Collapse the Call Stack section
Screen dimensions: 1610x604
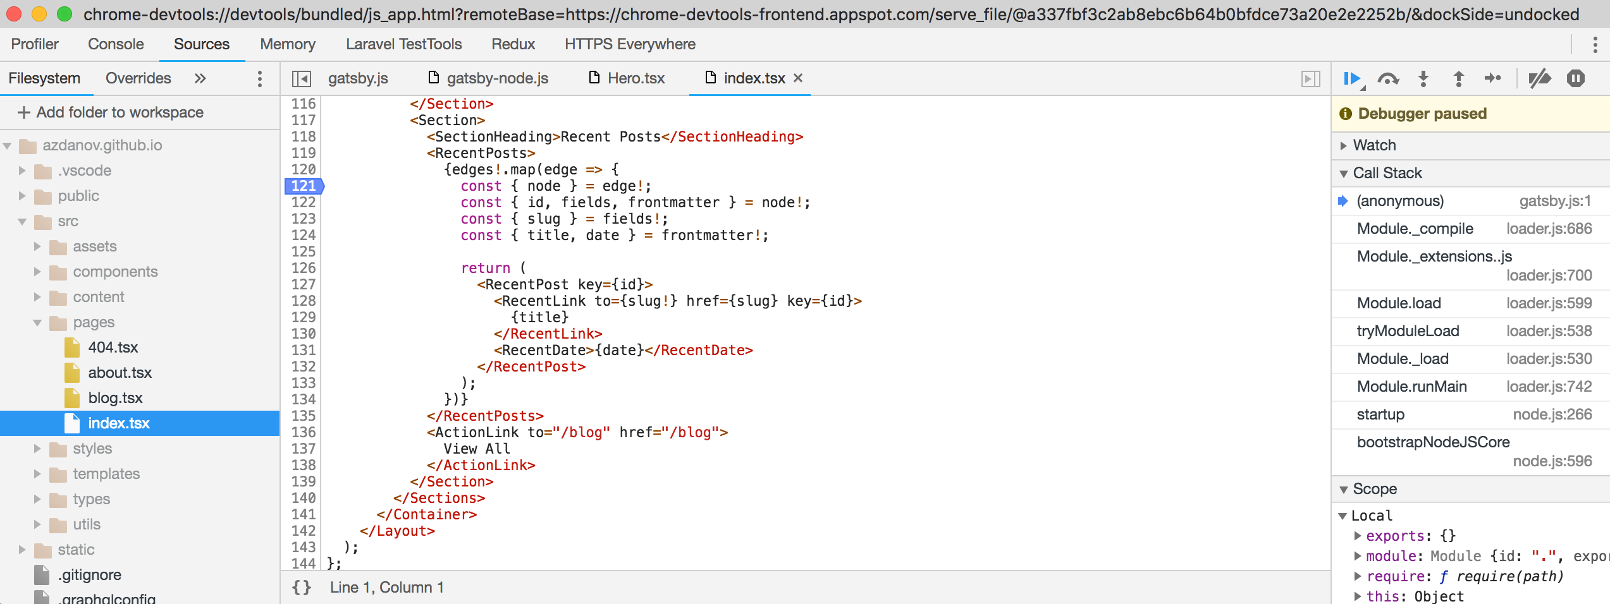click(x=1344, y=172)
